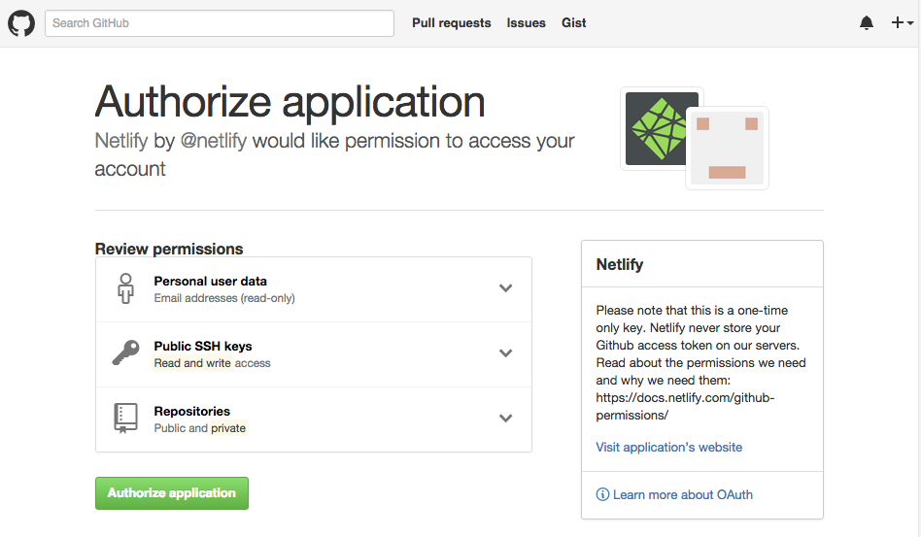Expand the Repositories permission chevron

tap(505, 419)
